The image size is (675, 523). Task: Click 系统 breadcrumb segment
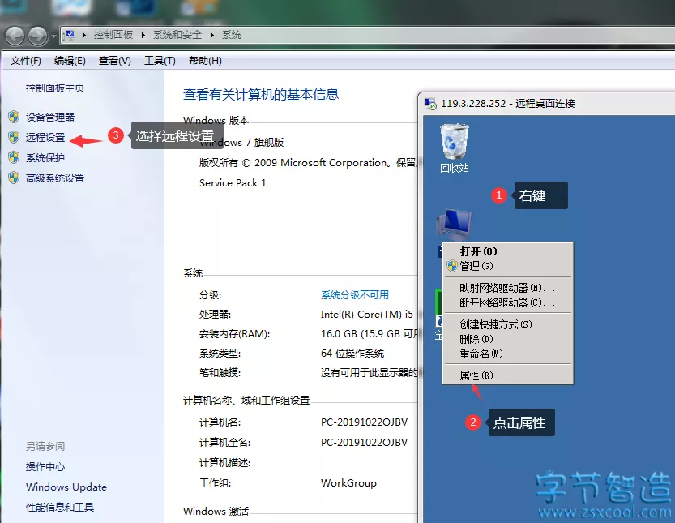232,35
